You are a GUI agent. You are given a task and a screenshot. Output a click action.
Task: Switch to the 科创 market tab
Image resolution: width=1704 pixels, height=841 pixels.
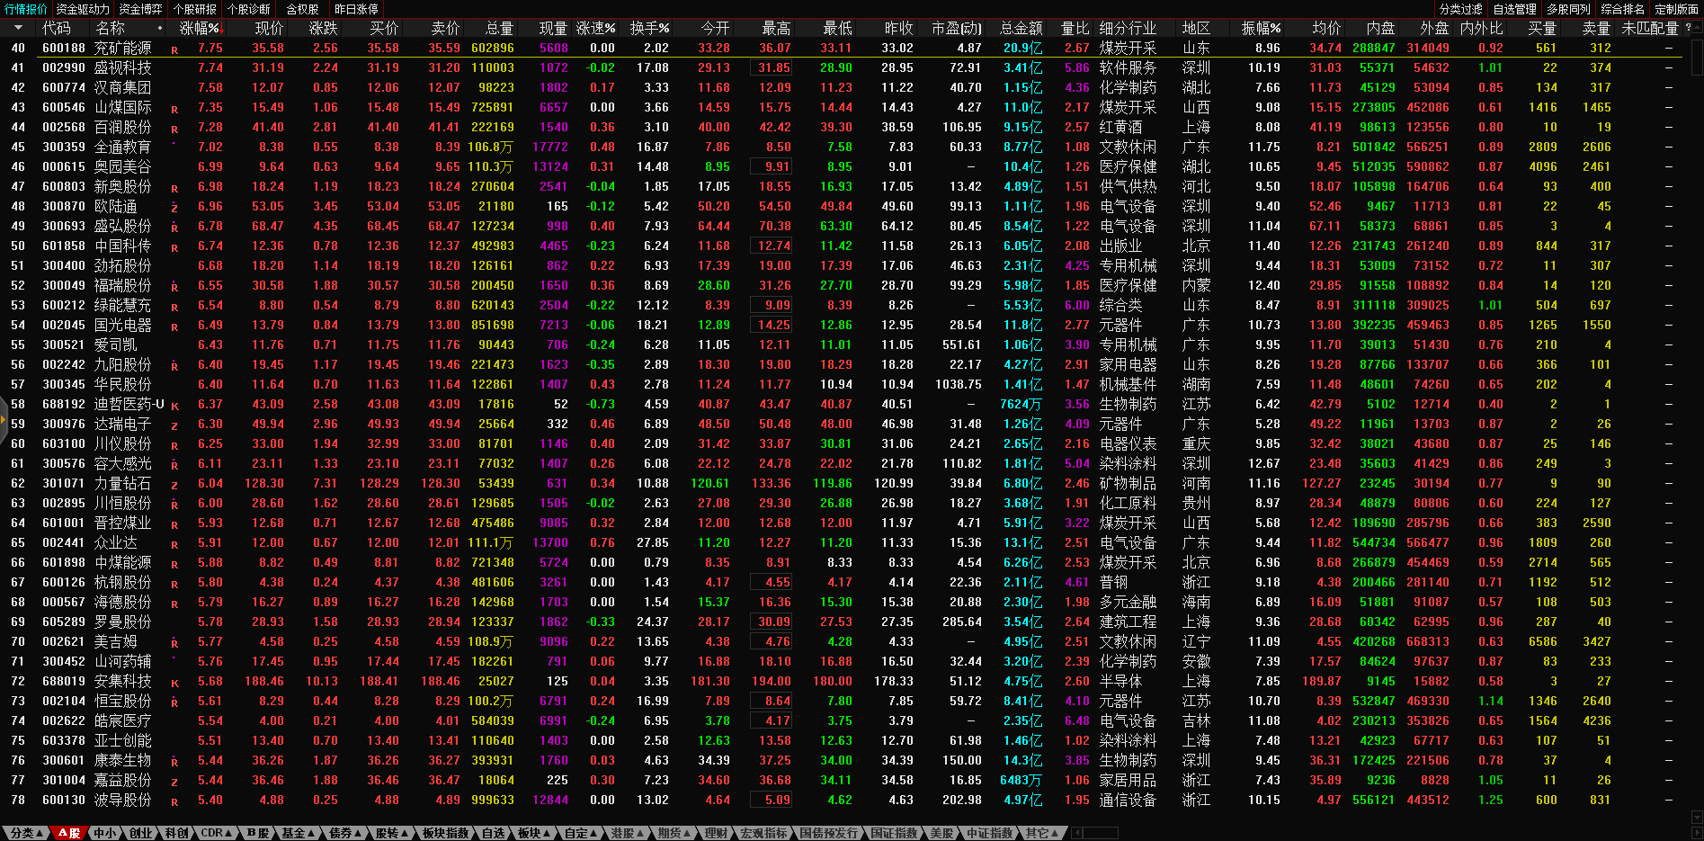click(x=176, y=833)
